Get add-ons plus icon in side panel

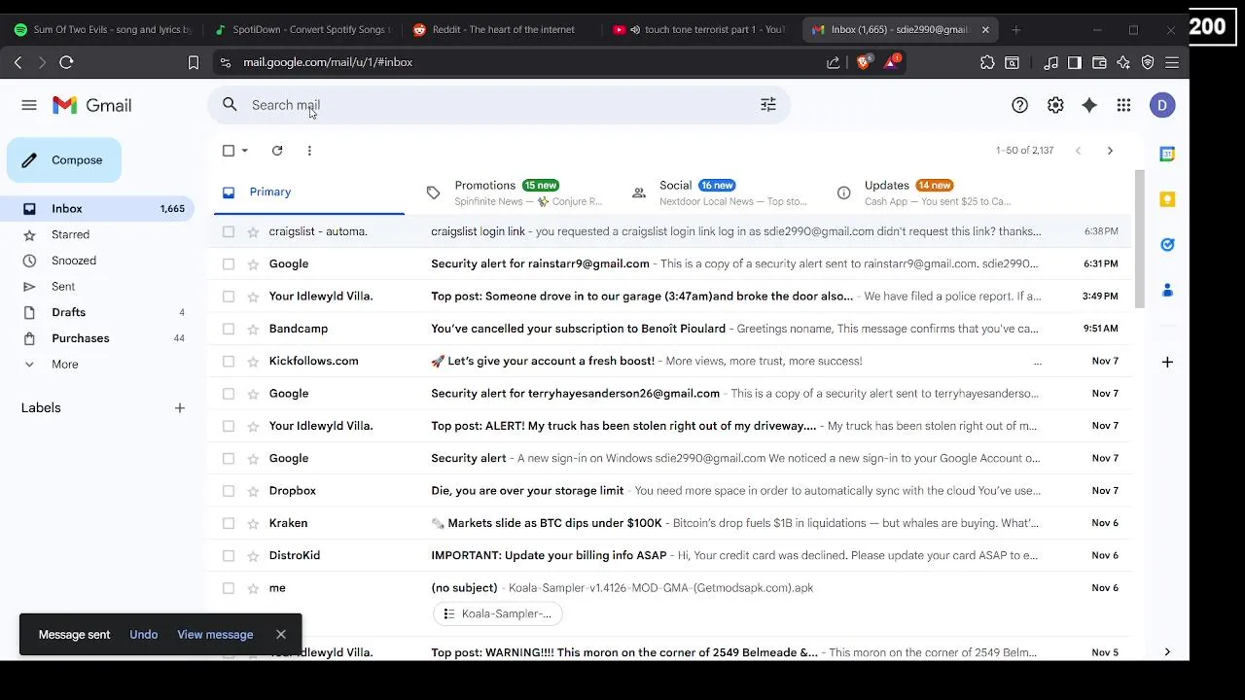(x=1167, y=362)
